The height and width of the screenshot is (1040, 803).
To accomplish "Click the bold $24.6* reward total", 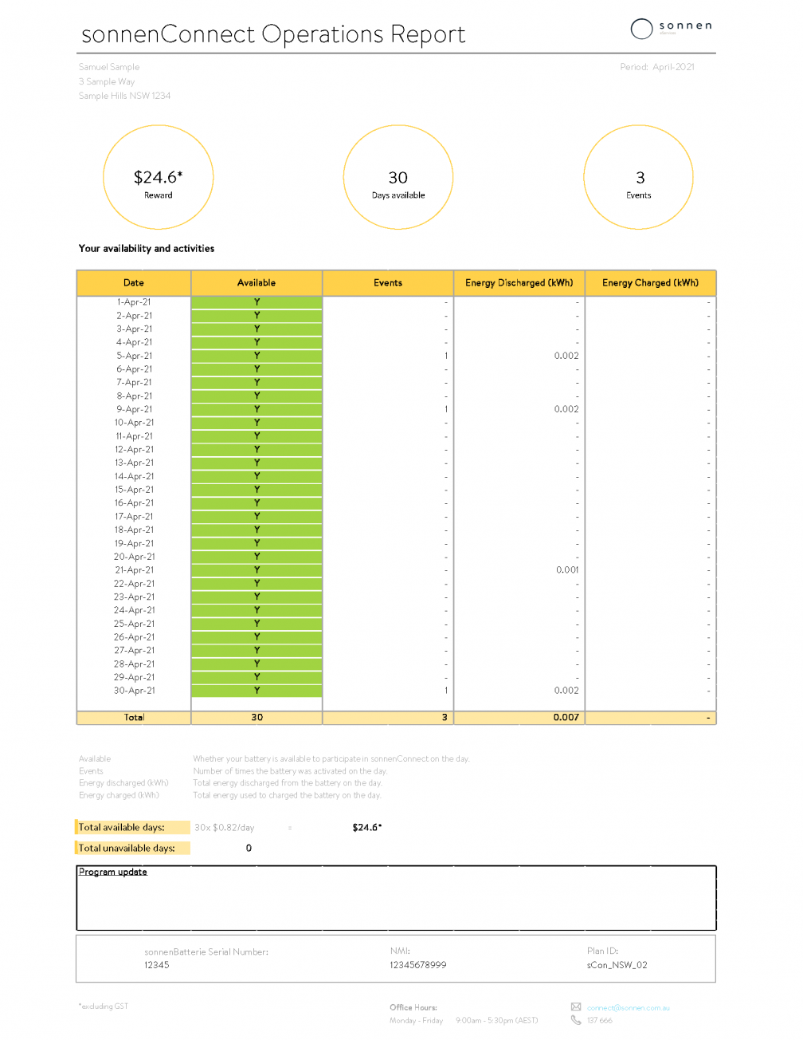I will [367, 828].
